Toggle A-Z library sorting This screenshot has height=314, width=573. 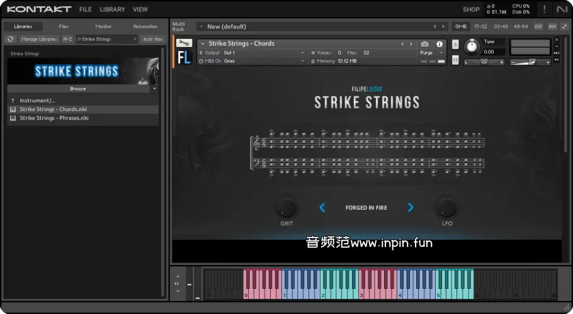tap(67, 39)
